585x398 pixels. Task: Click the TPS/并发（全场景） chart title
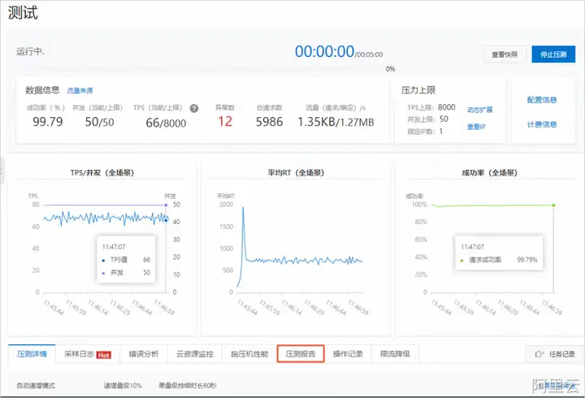tap(102, 173)
